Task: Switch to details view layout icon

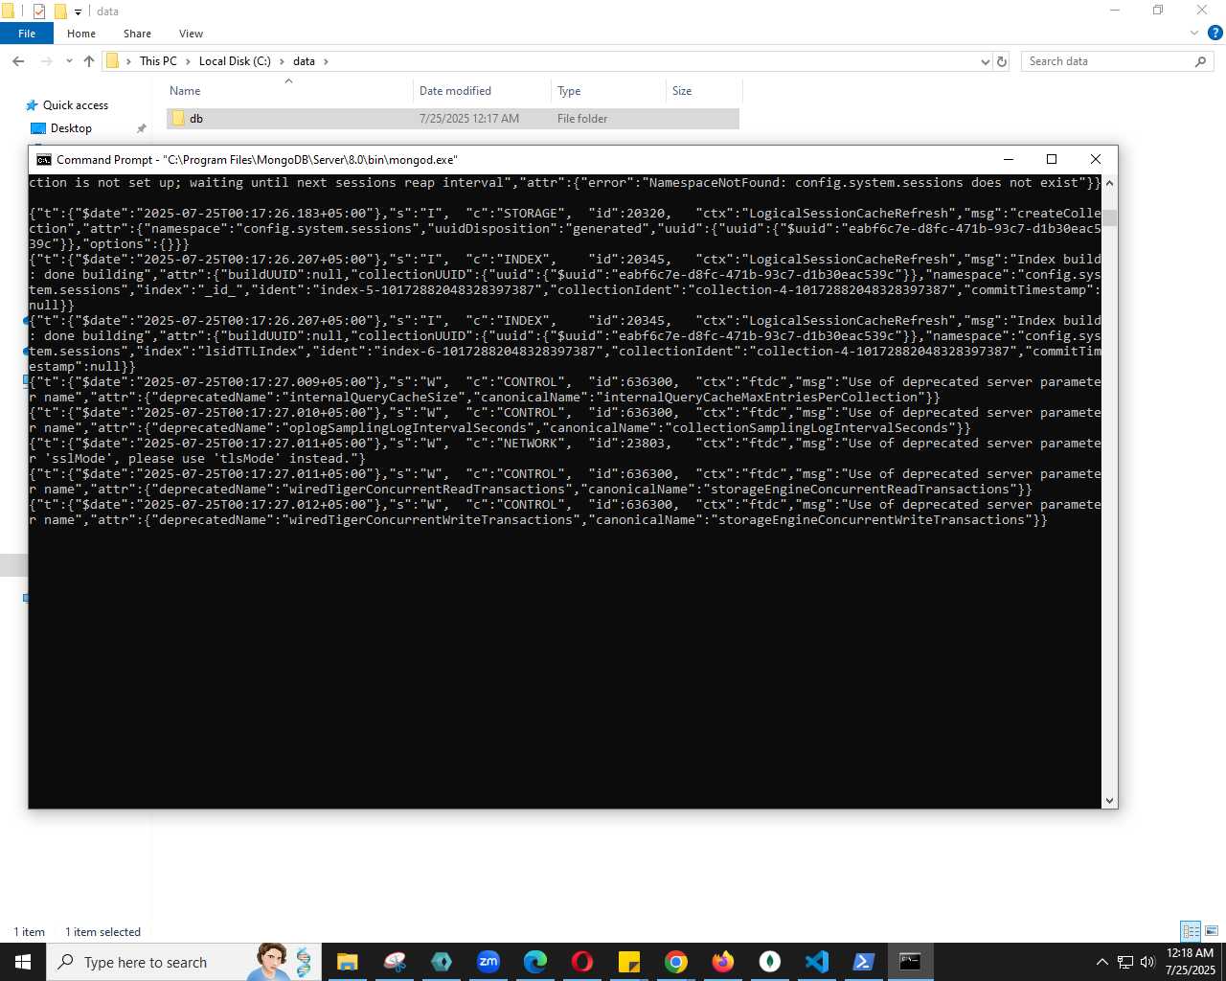Action: tap(1191, 931)
